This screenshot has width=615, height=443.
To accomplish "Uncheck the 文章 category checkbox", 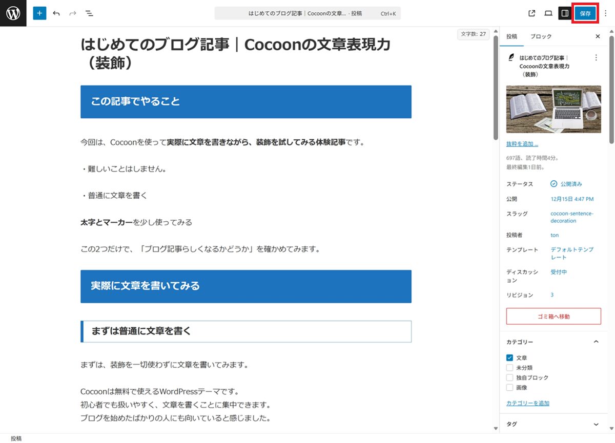I will pyautogui.click(x=509, y=358).
